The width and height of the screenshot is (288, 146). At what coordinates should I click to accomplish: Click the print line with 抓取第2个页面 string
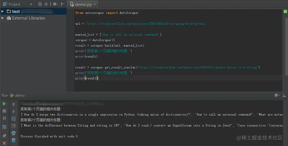coord(104,73)
